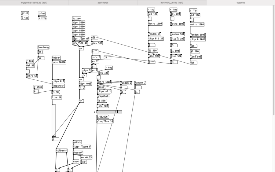Select the hilbert~ object
This screenshot has width=275, height=172.
point(61,150)
